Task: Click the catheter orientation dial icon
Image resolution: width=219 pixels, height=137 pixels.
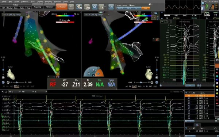Action: point(93,72)
